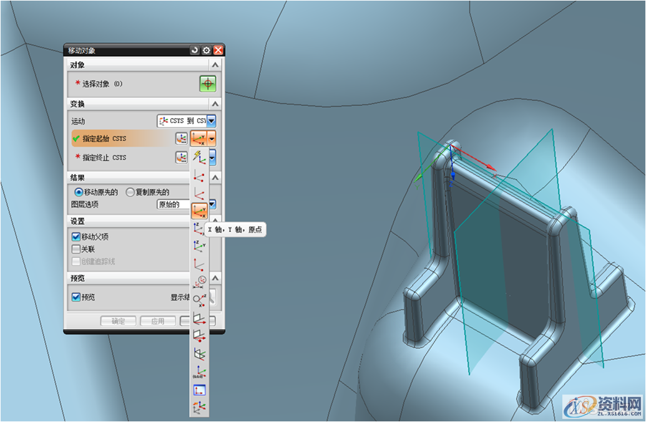Select the absolute CSYS (0,0,0) icon
Viewport: 646px width, 422px height.
pos(199,373)
